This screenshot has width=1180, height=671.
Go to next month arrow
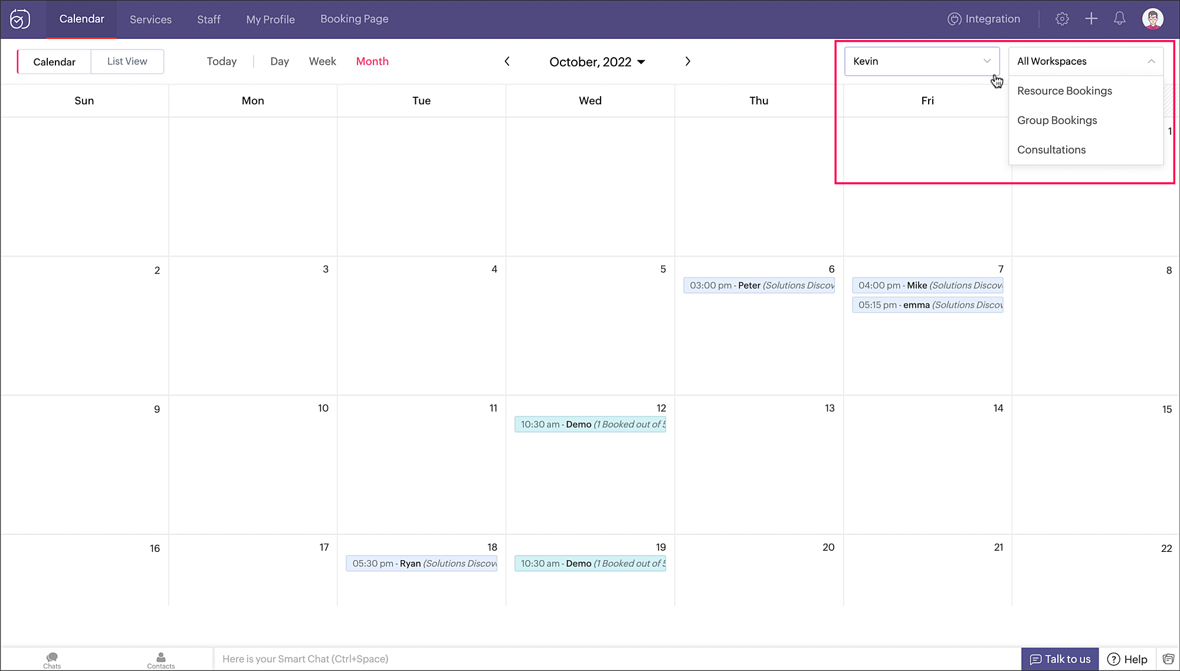[687, 61]
